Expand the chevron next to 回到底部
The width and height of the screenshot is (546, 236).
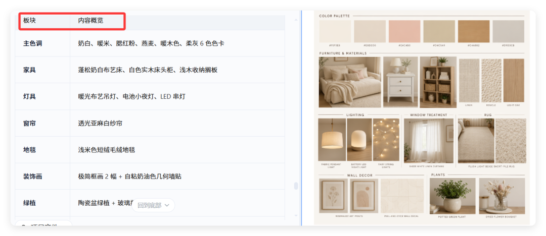click(x=167, y=205)
